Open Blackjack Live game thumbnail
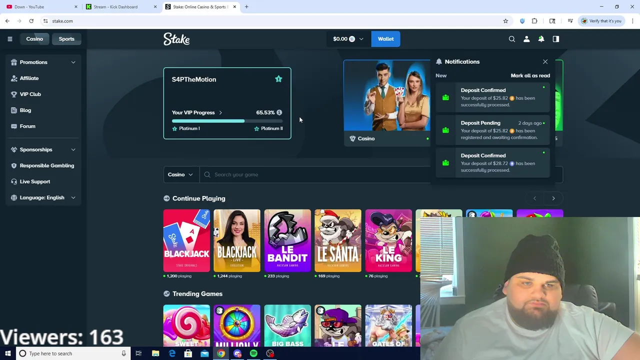 (x=237, y=240)
